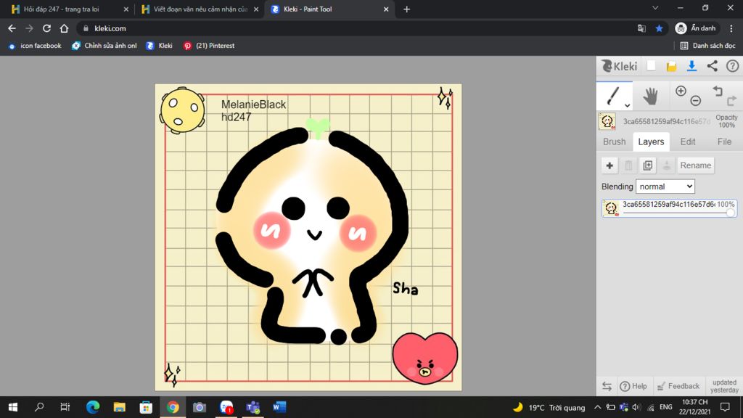
Task: Open 'Chỉnh sửa ảnh onl' bookmark
Action: click(x=104, y=46)
